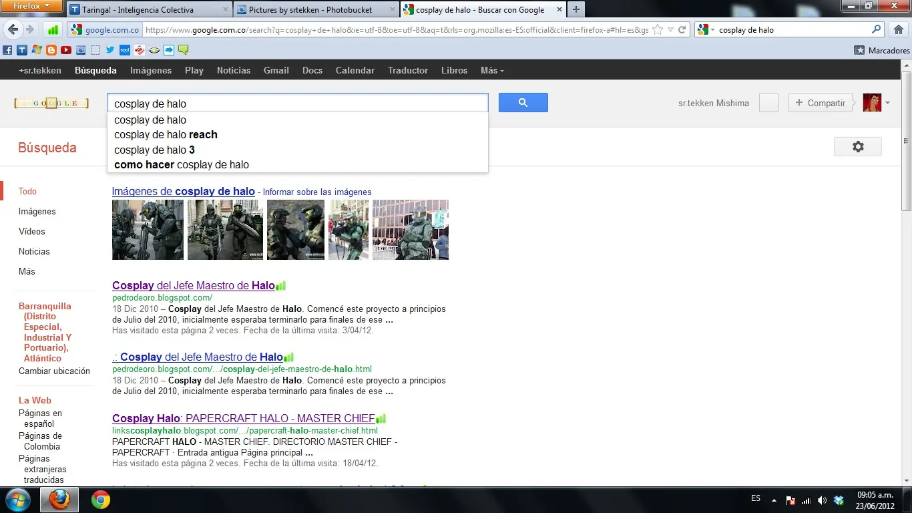Expand the 'Más' menu in Google bar

(x=492, y=70)
